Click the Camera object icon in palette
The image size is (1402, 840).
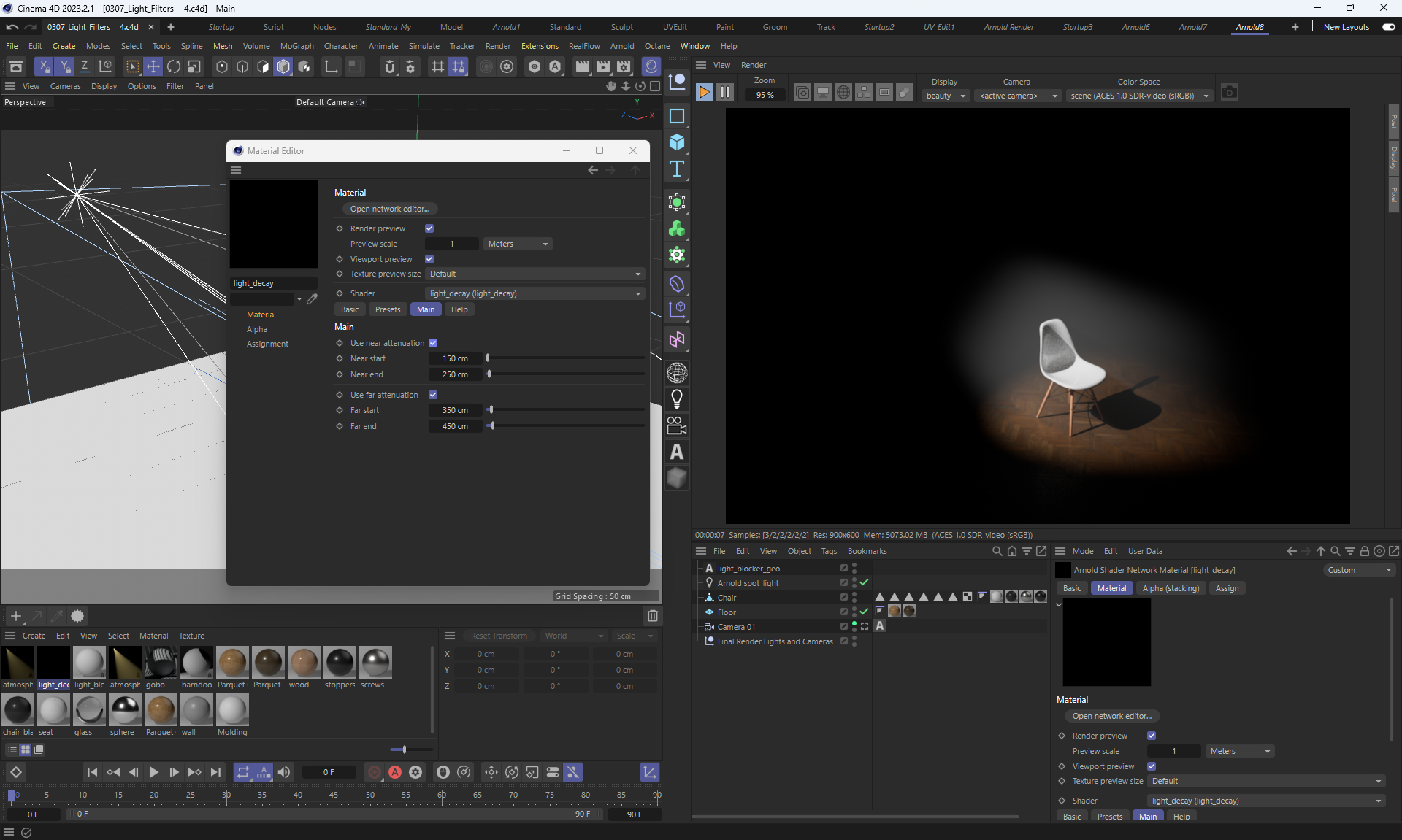pyautogui.click(x=677, y=425)
